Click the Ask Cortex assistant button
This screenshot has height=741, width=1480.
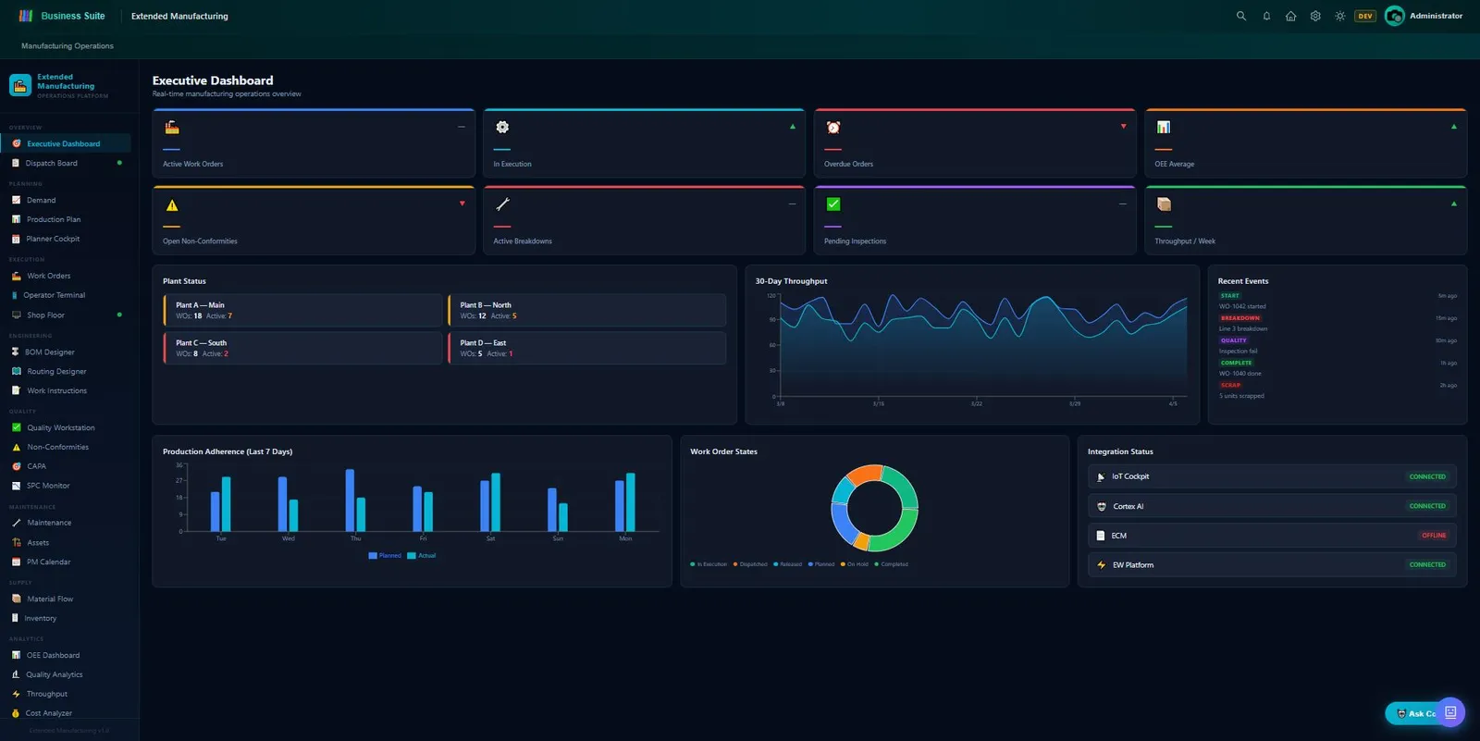[1412, 713]
